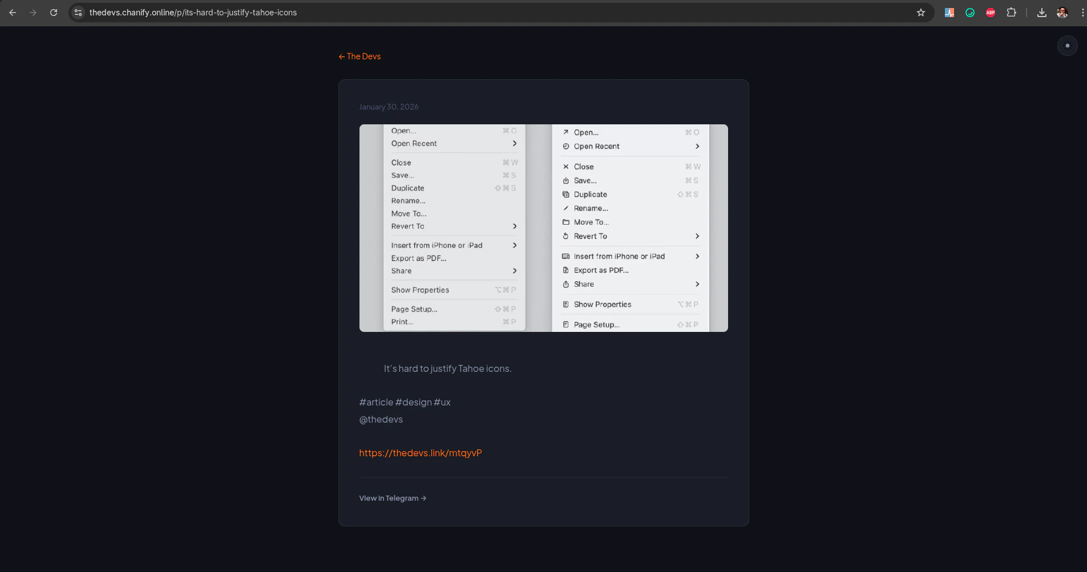Toggle light mode with the sun icon

click(x=1067, y=45)
